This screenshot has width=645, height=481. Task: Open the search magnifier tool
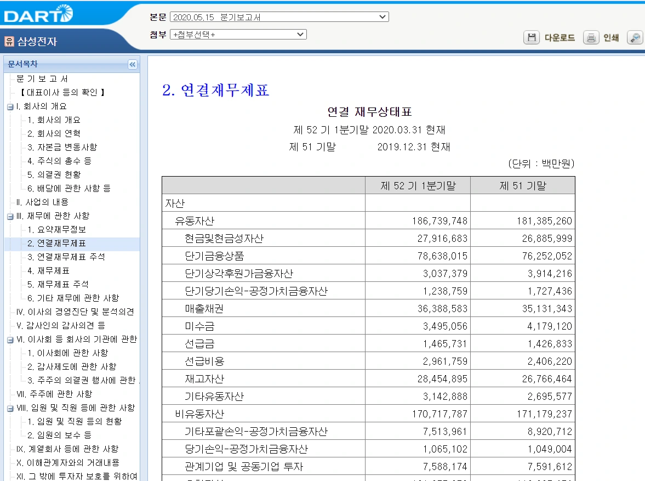[635, 37]
